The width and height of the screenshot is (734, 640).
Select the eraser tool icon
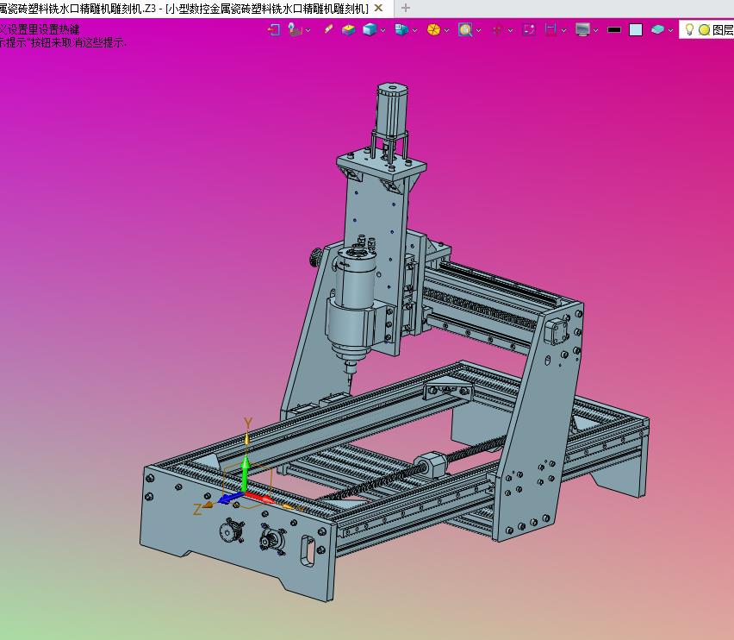point(328,29)
